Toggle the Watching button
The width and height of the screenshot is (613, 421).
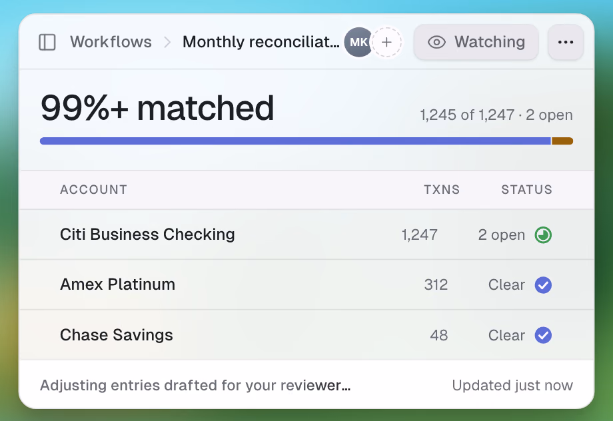[x=476, y=42]
